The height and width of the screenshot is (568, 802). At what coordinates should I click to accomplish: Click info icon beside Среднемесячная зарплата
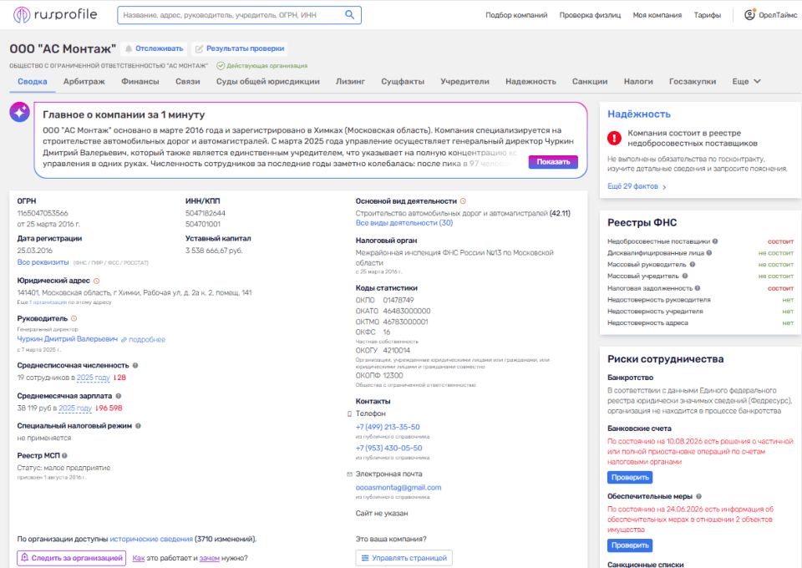[118, 396]
